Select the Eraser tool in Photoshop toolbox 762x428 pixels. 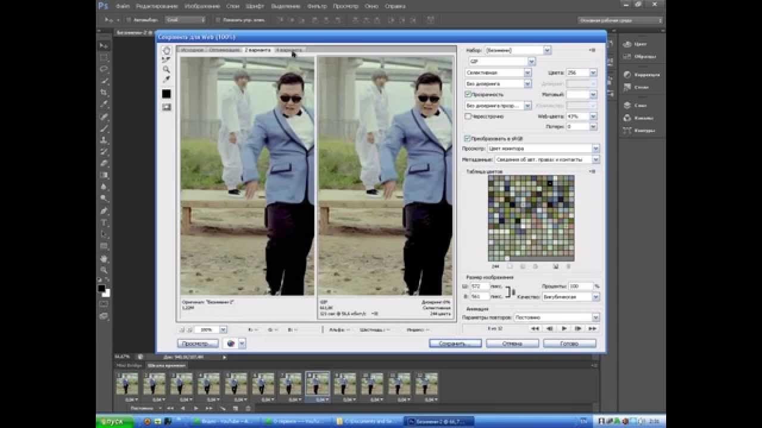(104, 163)
